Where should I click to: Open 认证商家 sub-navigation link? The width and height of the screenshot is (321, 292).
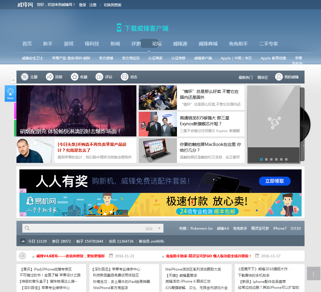(156, 58)
